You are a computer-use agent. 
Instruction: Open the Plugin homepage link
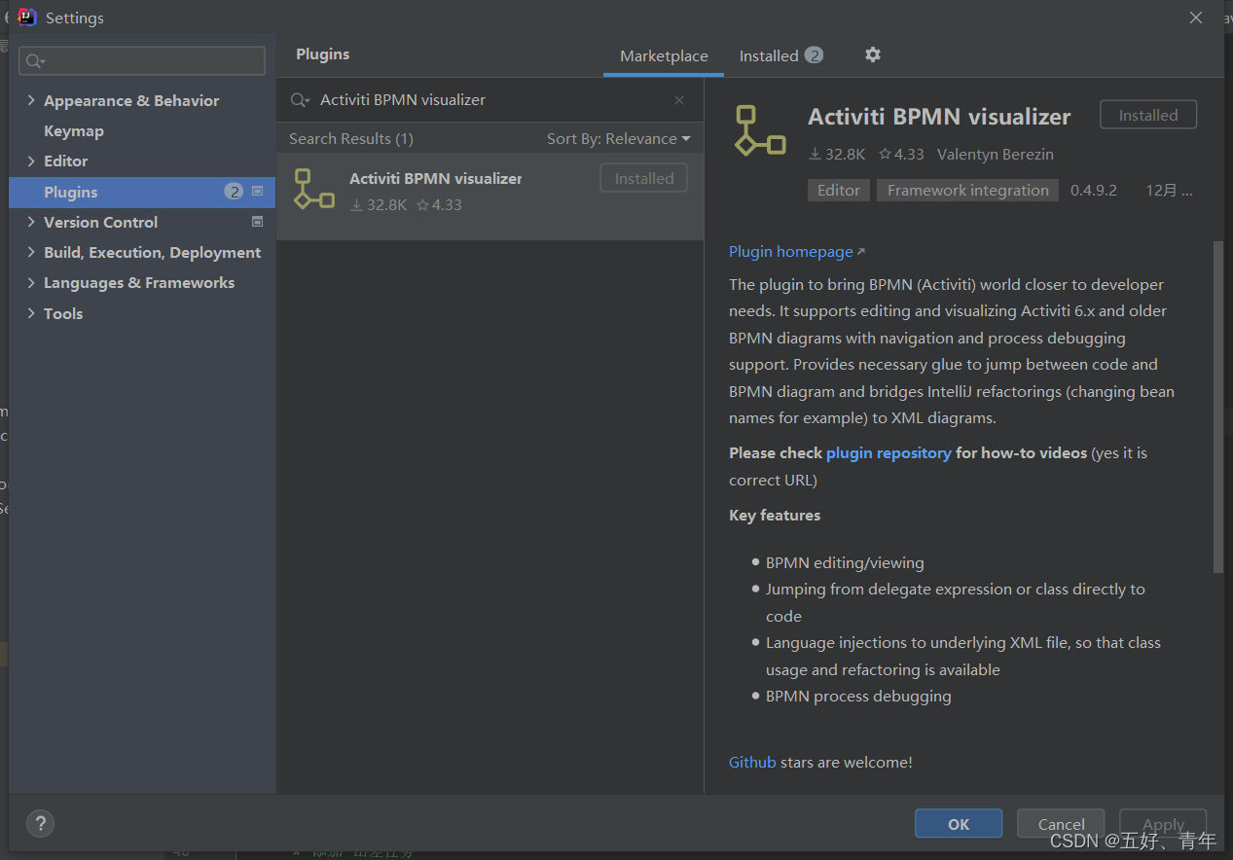click(x=796, y=252)
